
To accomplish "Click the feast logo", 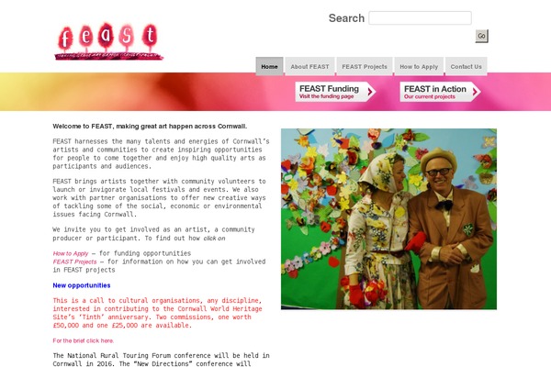I will [x=109, y=41].
